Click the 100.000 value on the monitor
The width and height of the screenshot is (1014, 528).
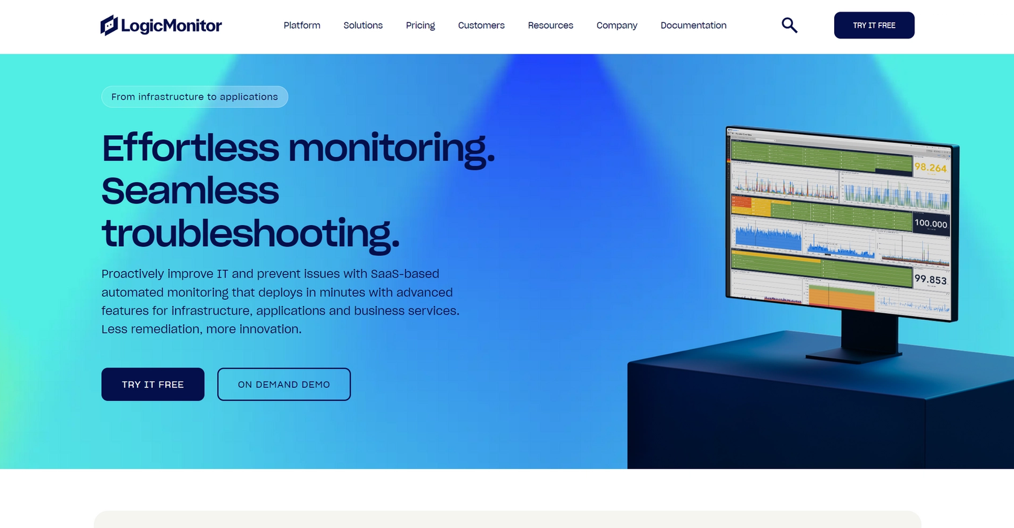(x=931, y=223)
